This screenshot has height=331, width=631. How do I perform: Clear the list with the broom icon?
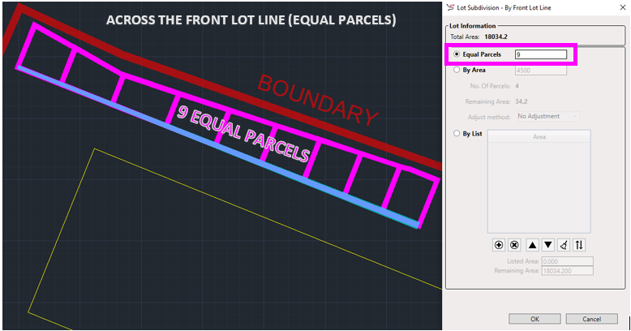point(564,244)
